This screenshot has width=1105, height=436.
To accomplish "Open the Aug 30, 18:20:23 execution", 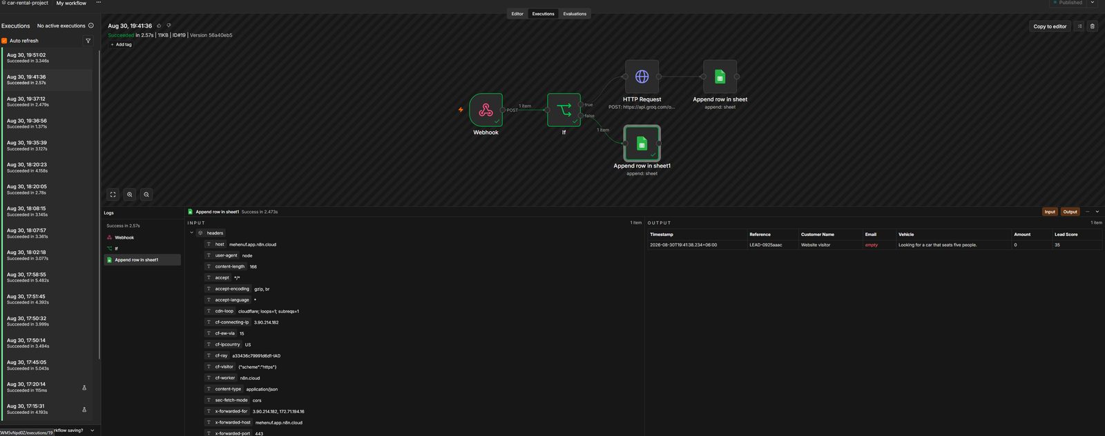I will (47, 168).
